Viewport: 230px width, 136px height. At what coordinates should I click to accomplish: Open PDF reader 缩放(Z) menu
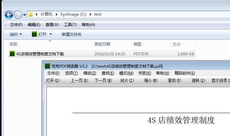[90, 73]
